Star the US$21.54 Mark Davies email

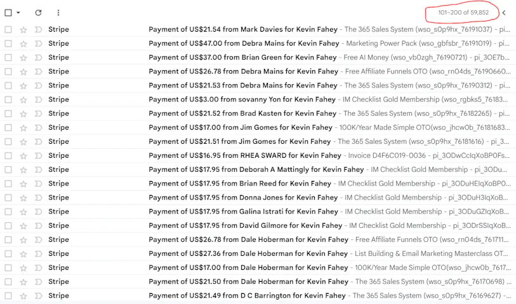pyautogui.click(x=23, y=30)
